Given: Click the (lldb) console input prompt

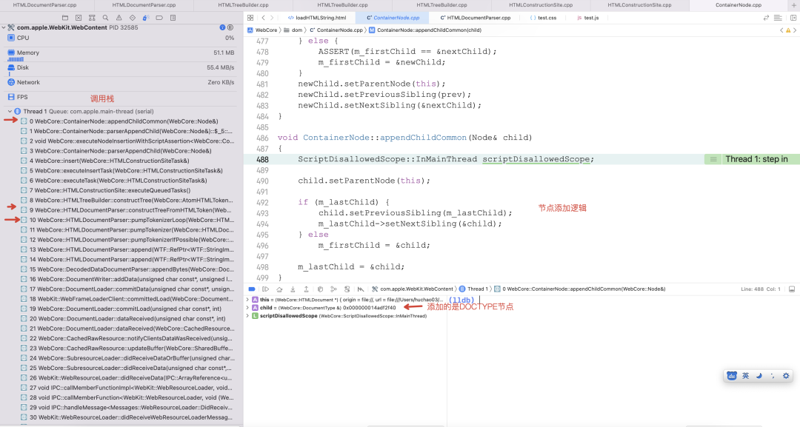Looking at the screenshot, I should [461, 300].
